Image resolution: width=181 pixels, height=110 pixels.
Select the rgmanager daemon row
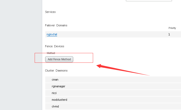pyautogui.click(x=58, y=86)
